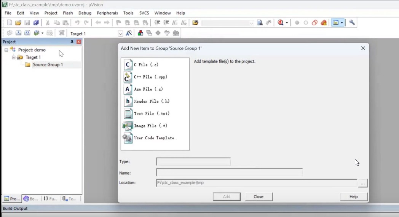Open the Target 1 selection dropdown
Image resolution: width=399 pixels, height=217 pixels.
(120, 34)
